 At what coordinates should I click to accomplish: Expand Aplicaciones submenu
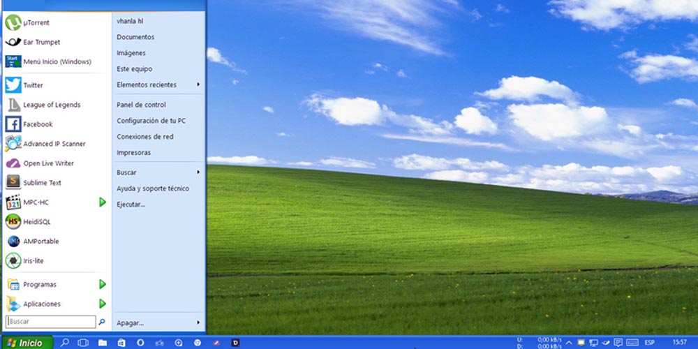pyautogui.click(x=103, y=304)
